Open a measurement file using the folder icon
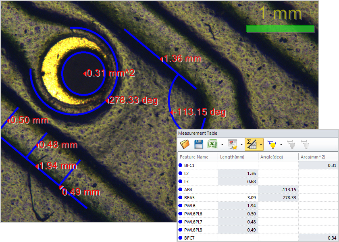 point(185,144)
